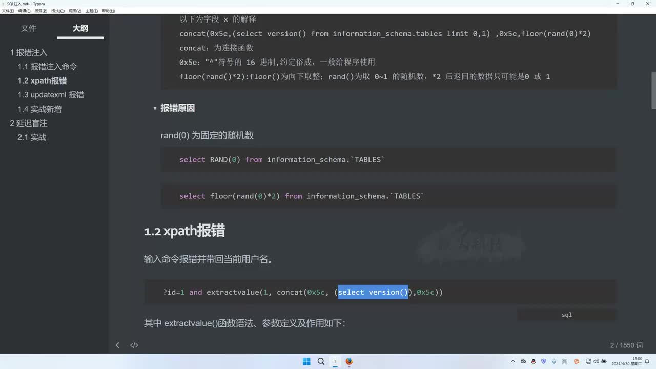Open the 视图(V) menu
Screen dimensions: 656x369
(x=75, y=11)
